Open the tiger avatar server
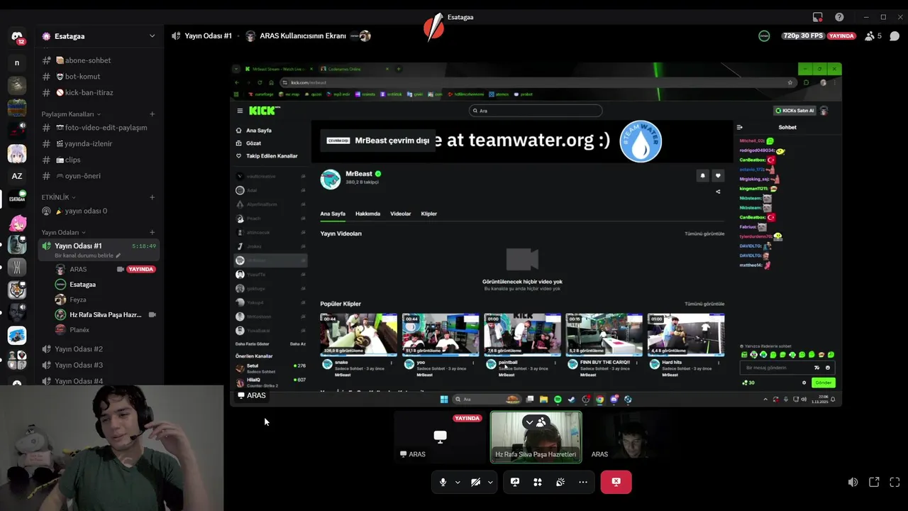 pos(17,290)
